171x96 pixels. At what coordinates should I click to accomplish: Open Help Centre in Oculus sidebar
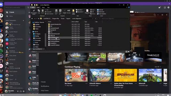45,91
